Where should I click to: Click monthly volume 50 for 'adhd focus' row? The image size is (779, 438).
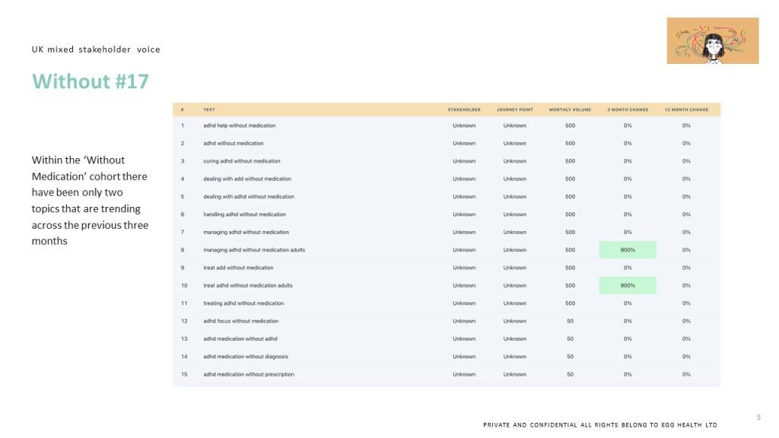[570, 322]
